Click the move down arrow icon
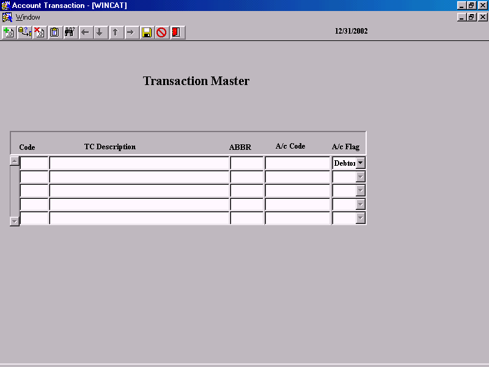The height and width of the screenshot is (367, 489). (x=100, y=32)
